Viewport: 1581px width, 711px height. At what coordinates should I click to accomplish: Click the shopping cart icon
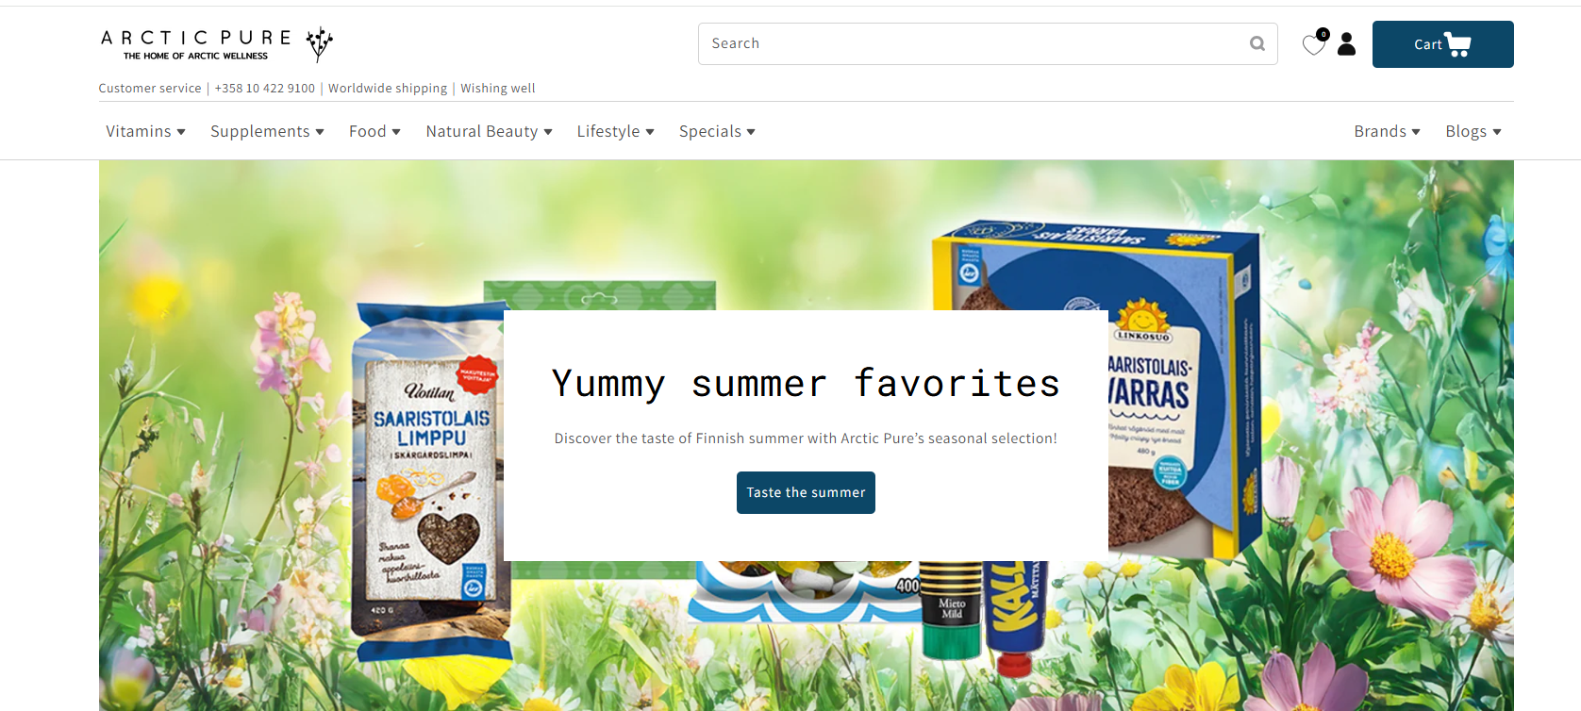point(1458,44)
